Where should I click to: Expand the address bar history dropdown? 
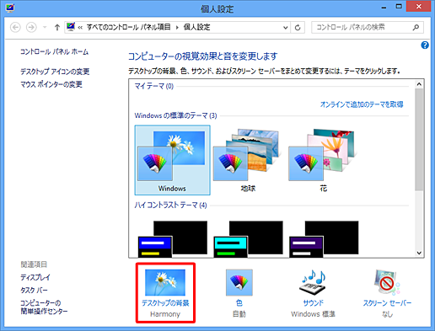[286, 28]
